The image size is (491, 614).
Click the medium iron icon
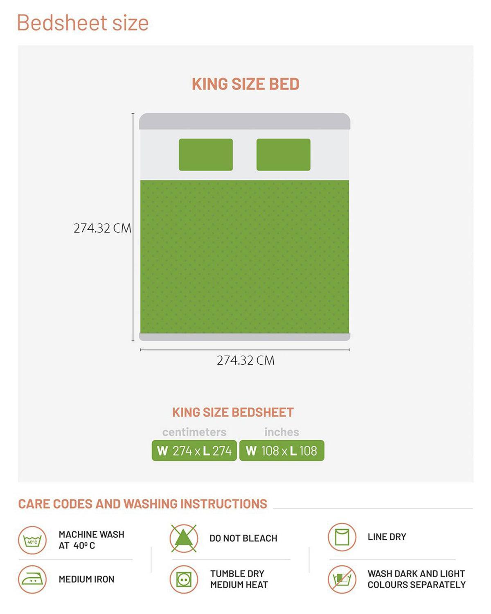(32, 579)
